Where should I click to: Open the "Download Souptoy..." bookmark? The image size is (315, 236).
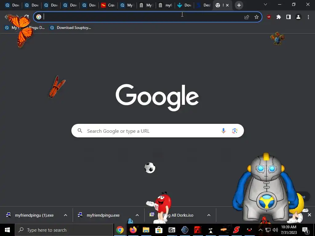pos(70,28)
